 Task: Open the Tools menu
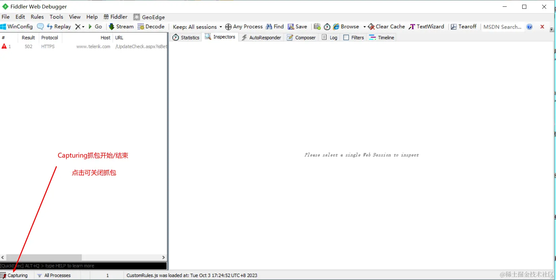click(x=56, y=17)
